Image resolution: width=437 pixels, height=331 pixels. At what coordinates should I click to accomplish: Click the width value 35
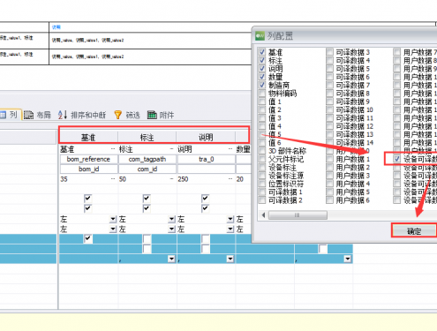(64, 179)
